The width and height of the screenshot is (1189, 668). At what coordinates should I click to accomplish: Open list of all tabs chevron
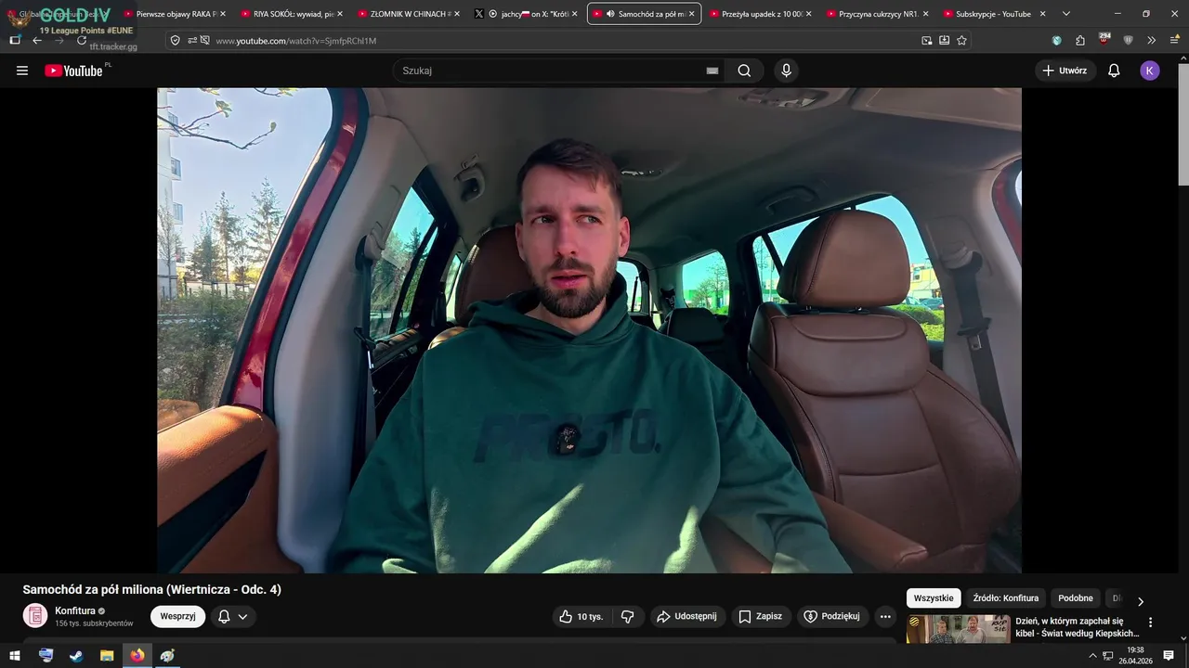(1066, 14)
